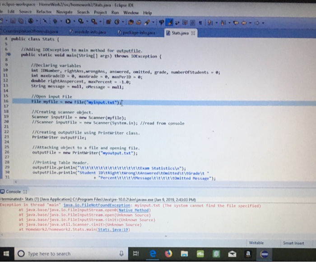Image resolution: width=316 pixels, height=262 pixels.
Task: Click the Next Annotation icon
Action: 210,23
